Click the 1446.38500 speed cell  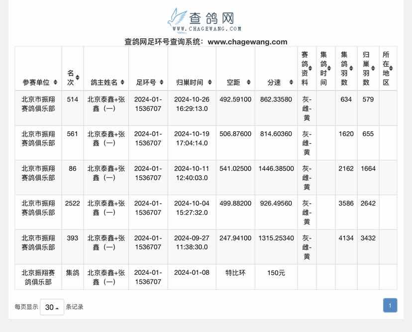(x=276, y=168)
